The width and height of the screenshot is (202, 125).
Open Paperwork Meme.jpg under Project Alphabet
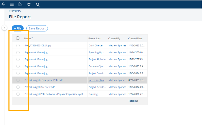36,59
